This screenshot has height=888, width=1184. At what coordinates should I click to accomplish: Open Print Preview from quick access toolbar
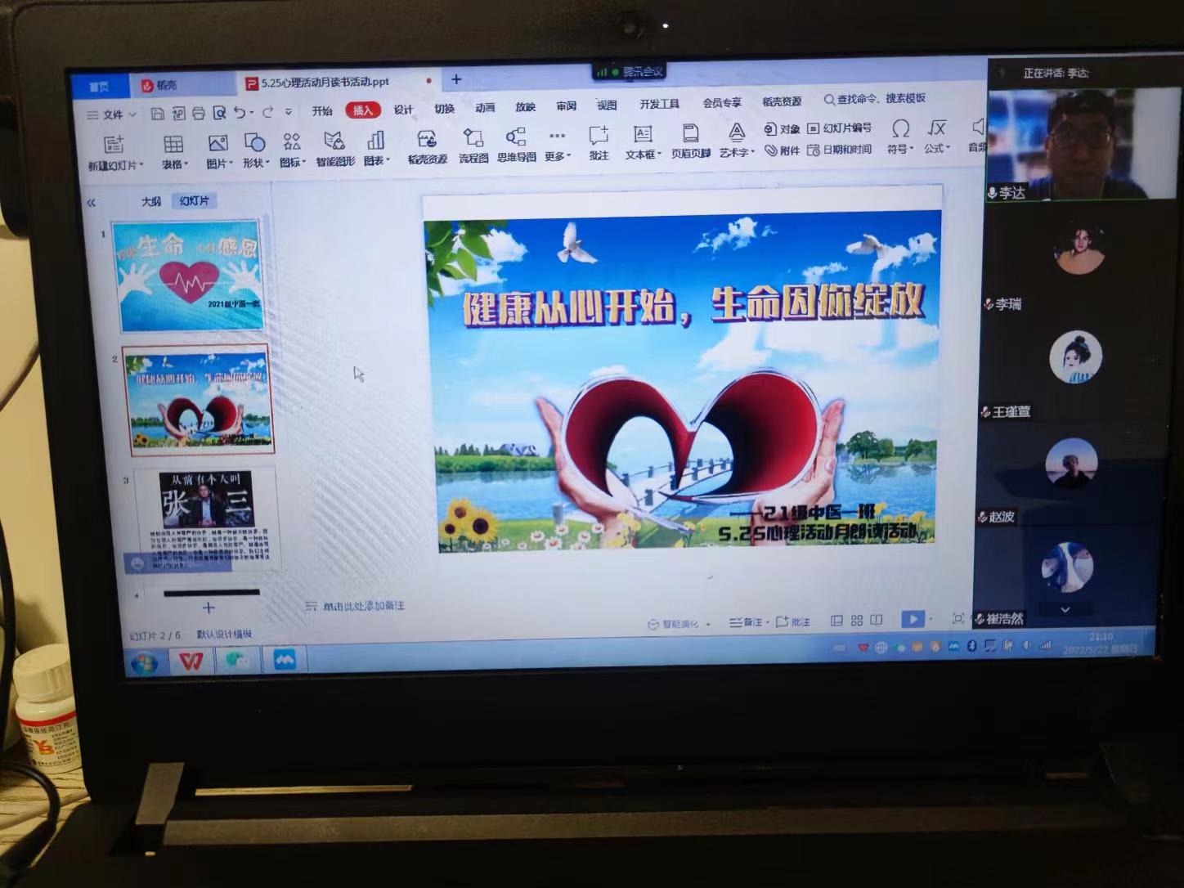click(x=219, y=113)
